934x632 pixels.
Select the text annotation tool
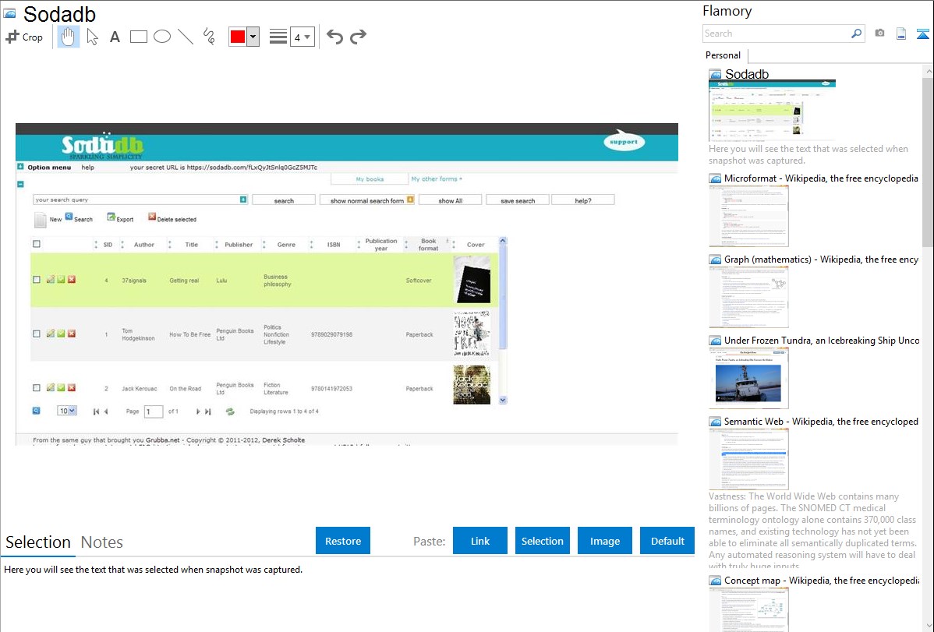115,37
